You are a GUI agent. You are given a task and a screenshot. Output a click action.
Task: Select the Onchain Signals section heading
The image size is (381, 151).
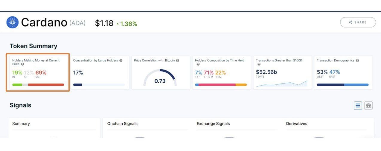122,124
